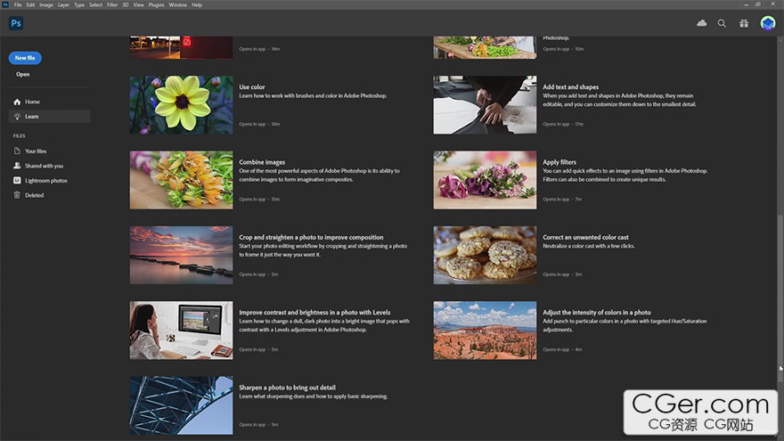784x441 pixels.
Task: Click Correct an unwanted color cast title
Action: pyautogui.click(x=585, y=238)
